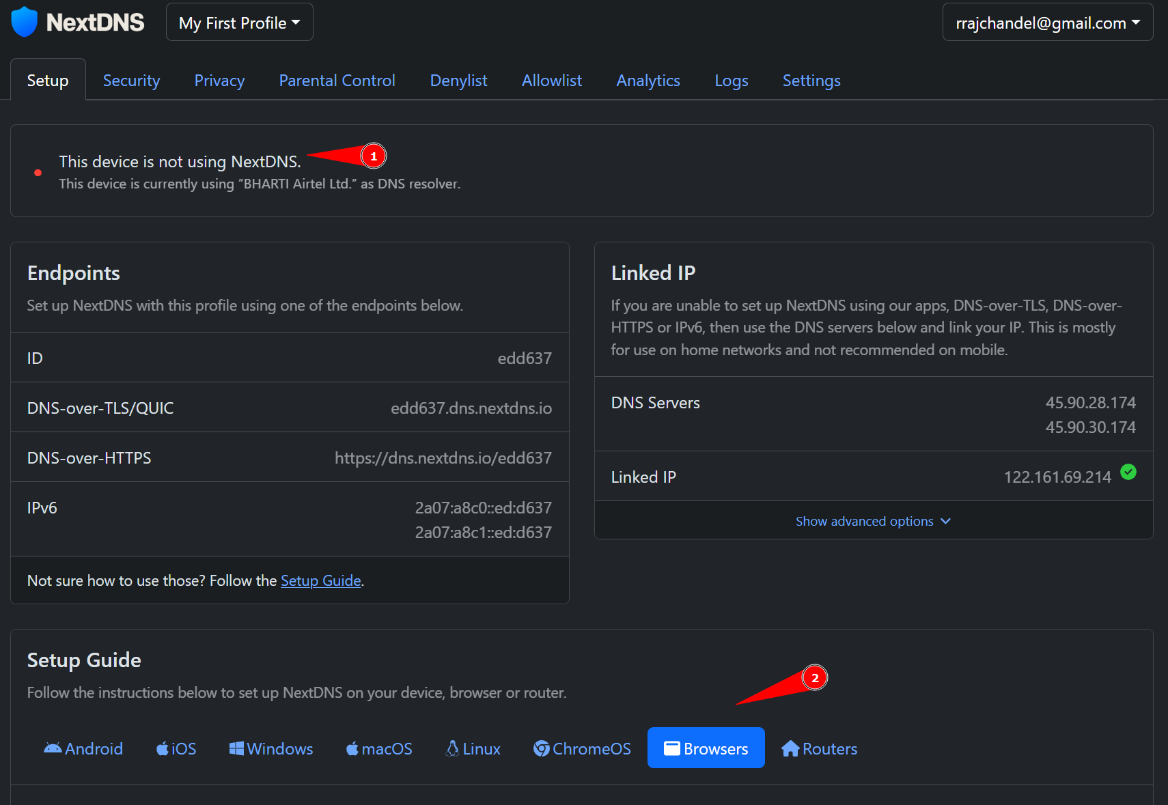Open the Settings tab

point(811,81)
